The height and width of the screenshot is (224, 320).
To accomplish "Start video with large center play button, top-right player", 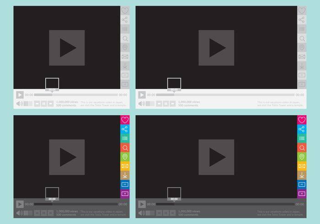I will pos(216,48).
